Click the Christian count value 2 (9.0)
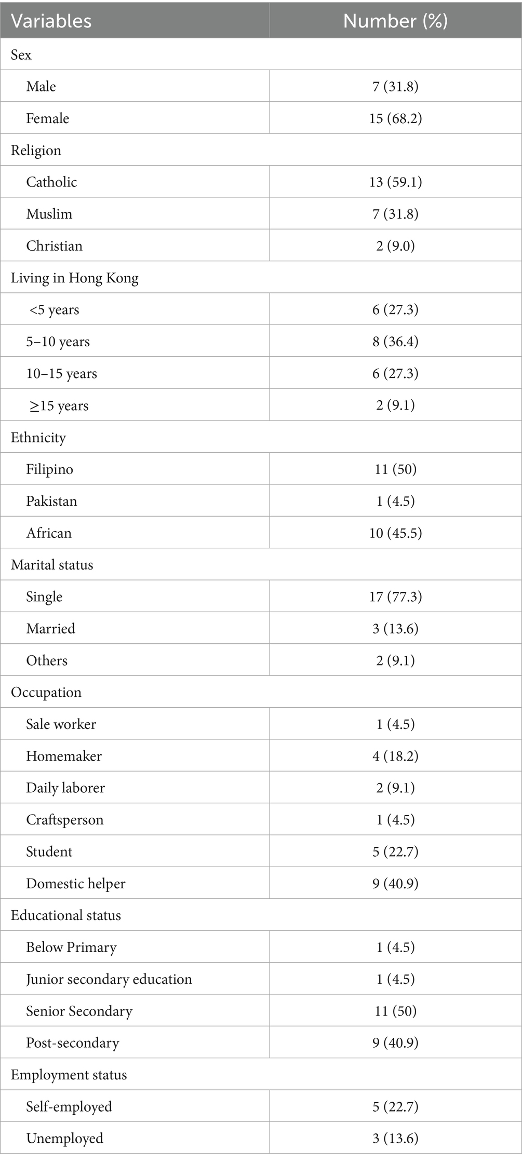The width and height of the screenshot is (522, 1163). 395,246
